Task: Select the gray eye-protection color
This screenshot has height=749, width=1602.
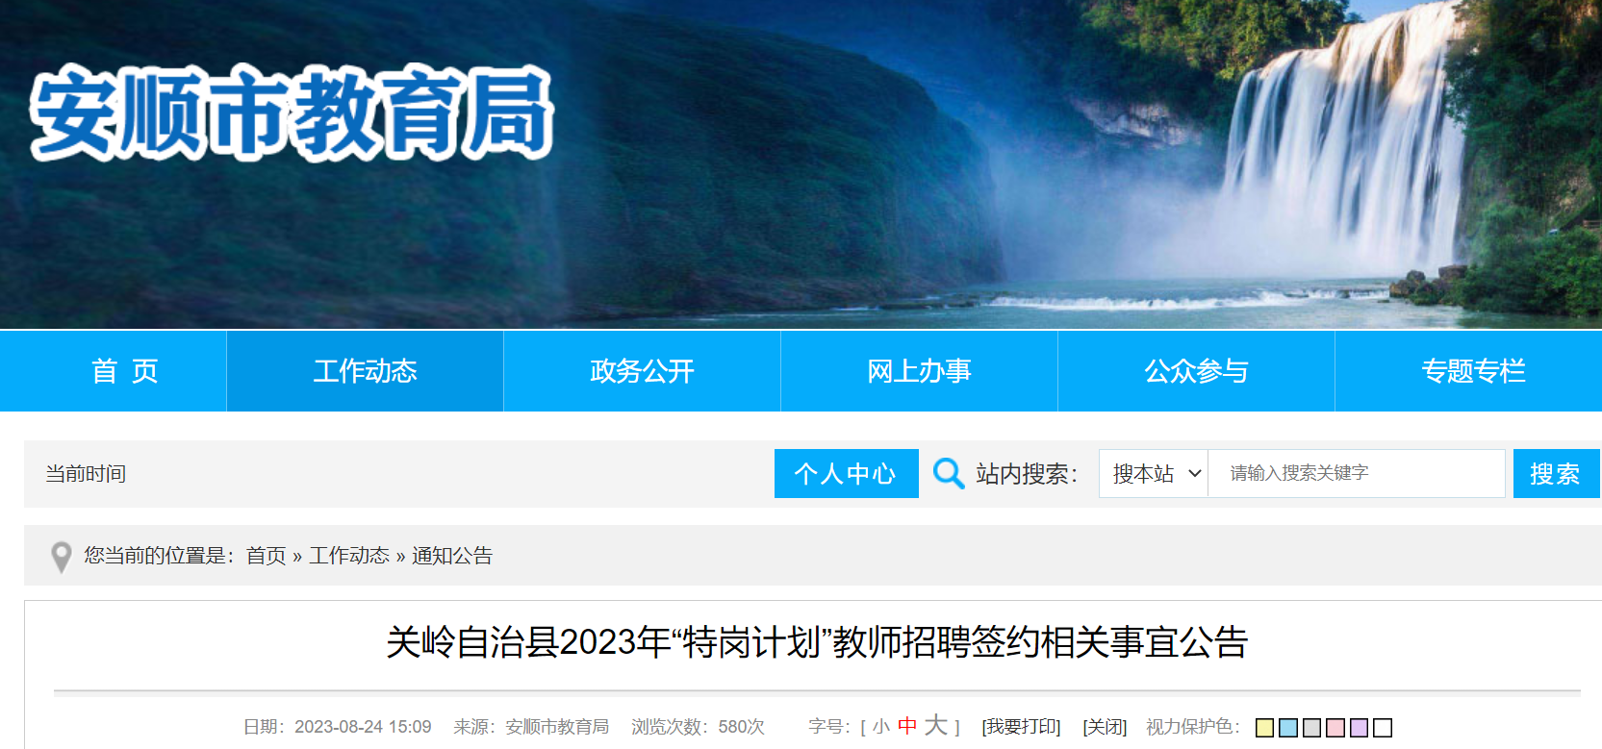Action: [x=1312, y=728]
